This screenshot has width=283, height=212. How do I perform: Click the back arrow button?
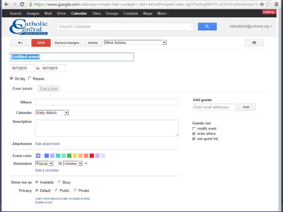pyautogui.click(x=20, y=43)
